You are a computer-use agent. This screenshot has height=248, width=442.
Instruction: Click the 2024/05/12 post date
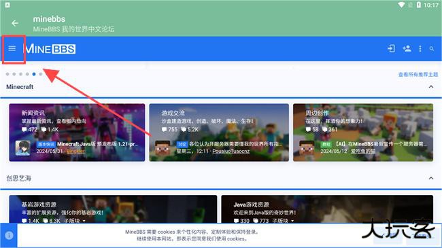pyautogui.click(x=334, y=152)
